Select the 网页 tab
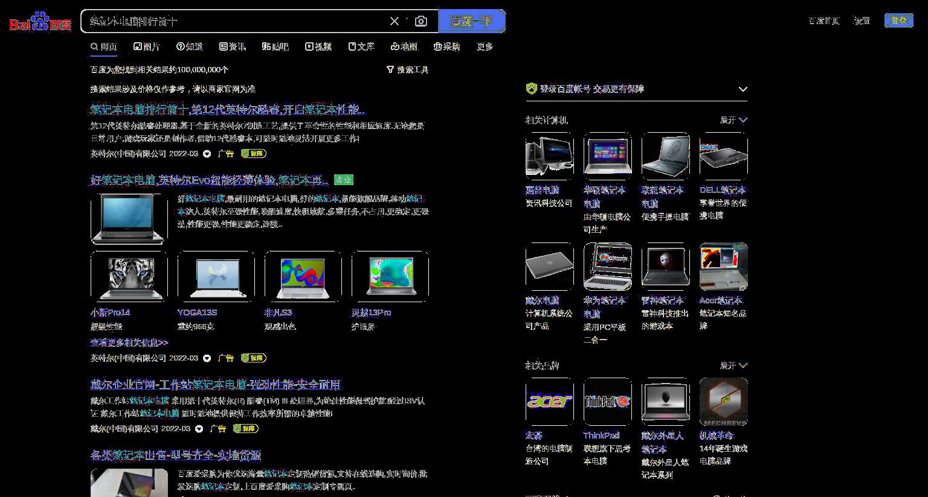The height and width of the screenshot is (497, 928). (x=104, y=46)
